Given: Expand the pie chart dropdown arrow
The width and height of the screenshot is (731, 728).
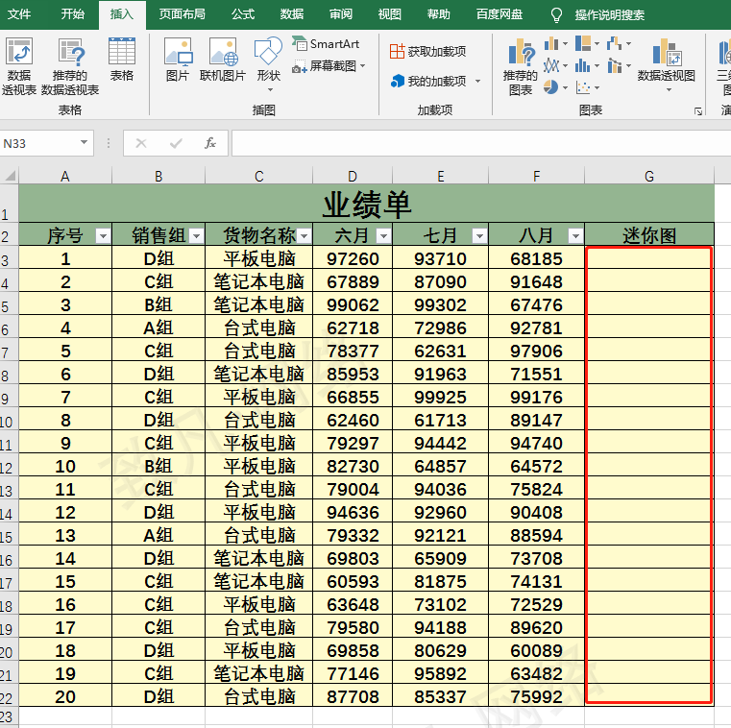Looking at the screenshot, I should point(565,87).
